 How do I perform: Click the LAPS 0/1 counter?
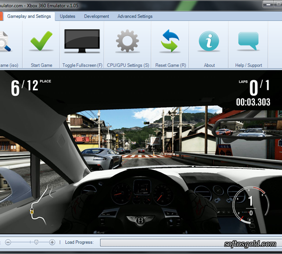click(x=254, y=87)
